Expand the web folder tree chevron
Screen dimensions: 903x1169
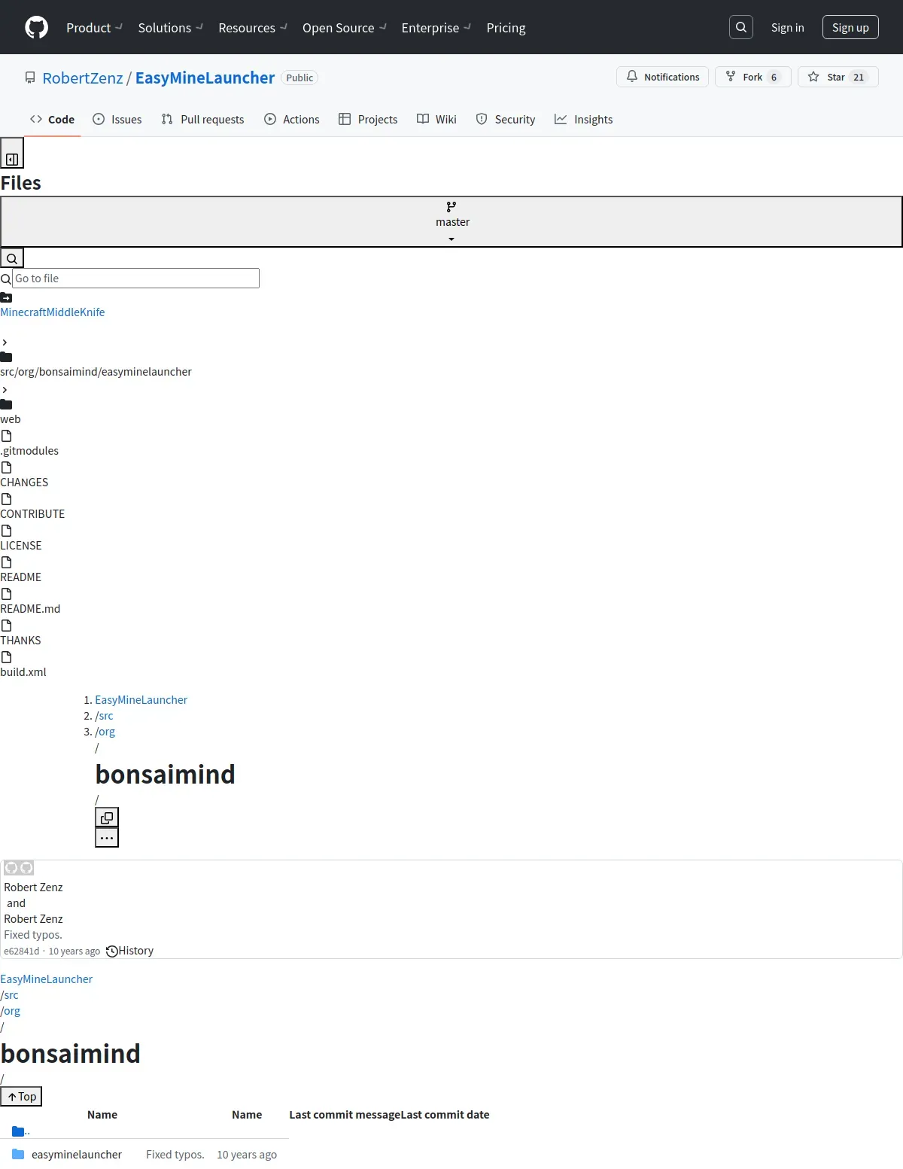pyautogui.click(x=5, y=390)
